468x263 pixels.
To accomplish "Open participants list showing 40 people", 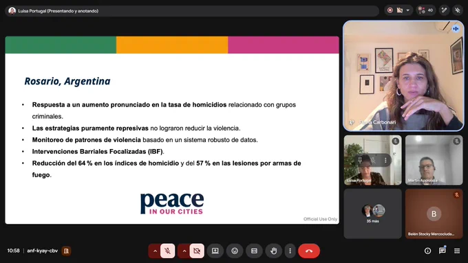I will click(x=425, y=10).
